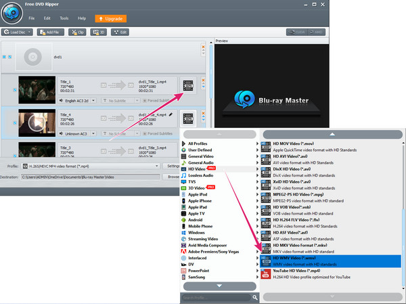Screen dimensions: 406x304
Task: Choose HD H.264 FLV Video format
Action: (x=331, y=223)
